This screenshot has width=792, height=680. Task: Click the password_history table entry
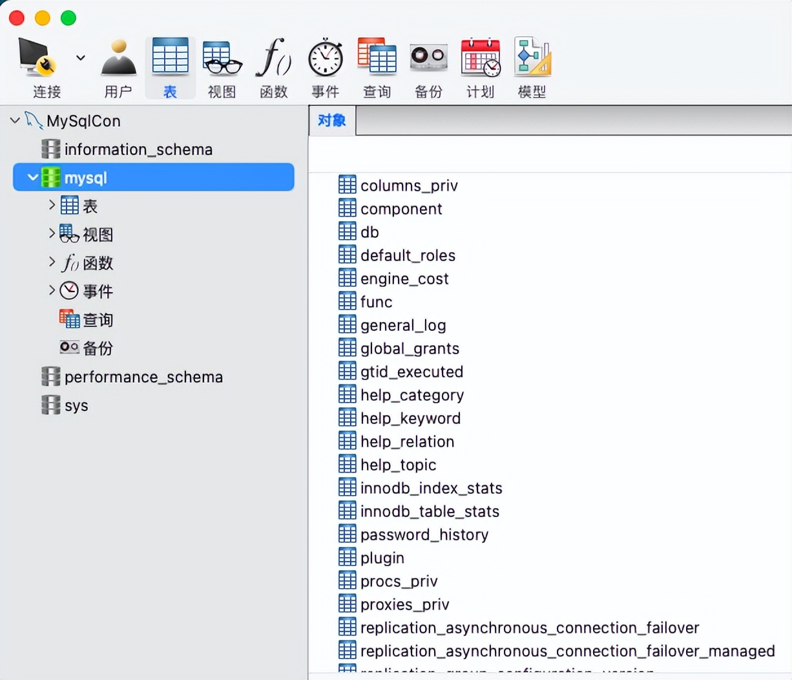tap(424, 535)
